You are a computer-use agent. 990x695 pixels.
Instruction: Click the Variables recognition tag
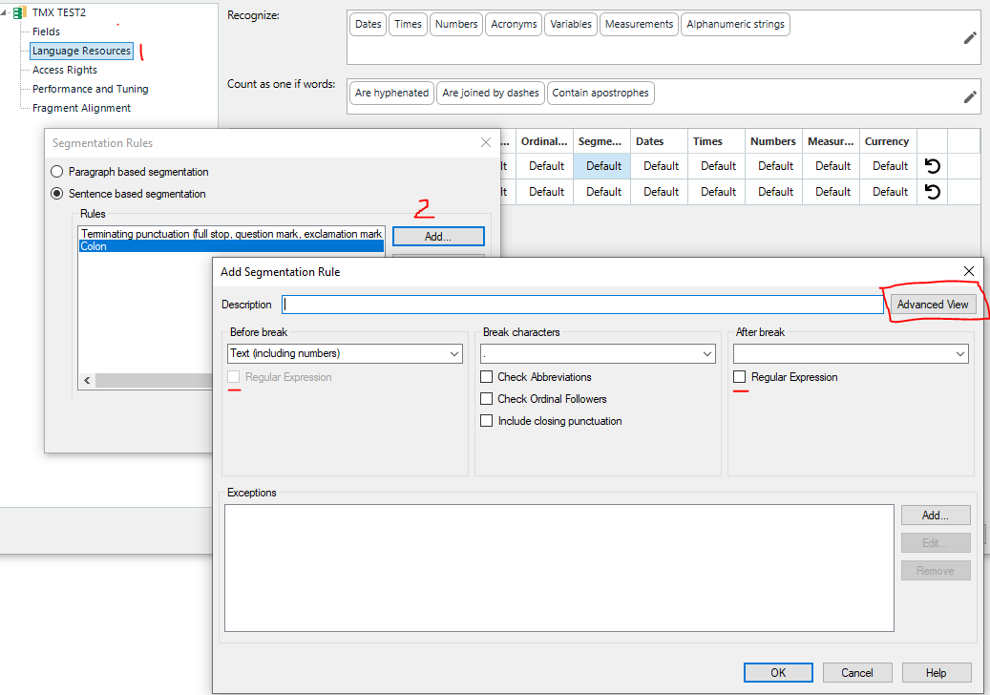571,24
